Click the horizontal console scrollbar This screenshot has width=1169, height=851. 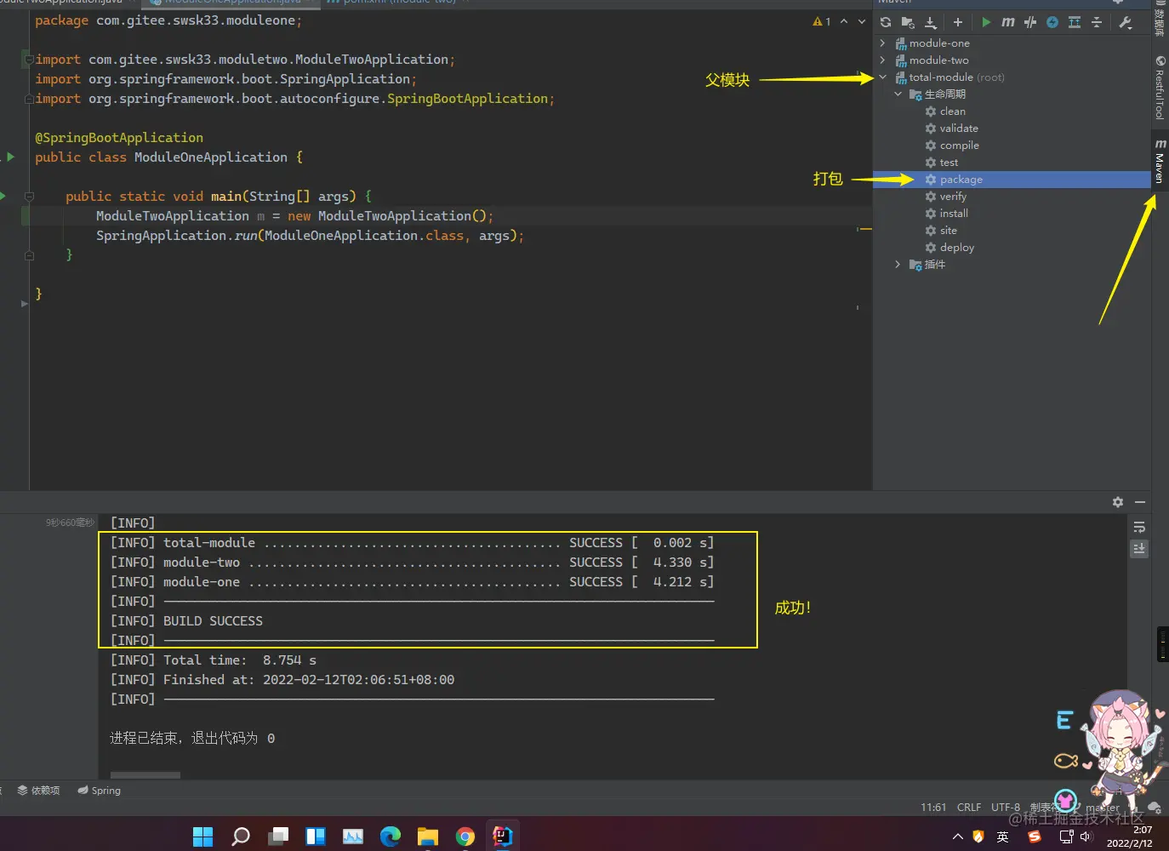click(145, 775)
